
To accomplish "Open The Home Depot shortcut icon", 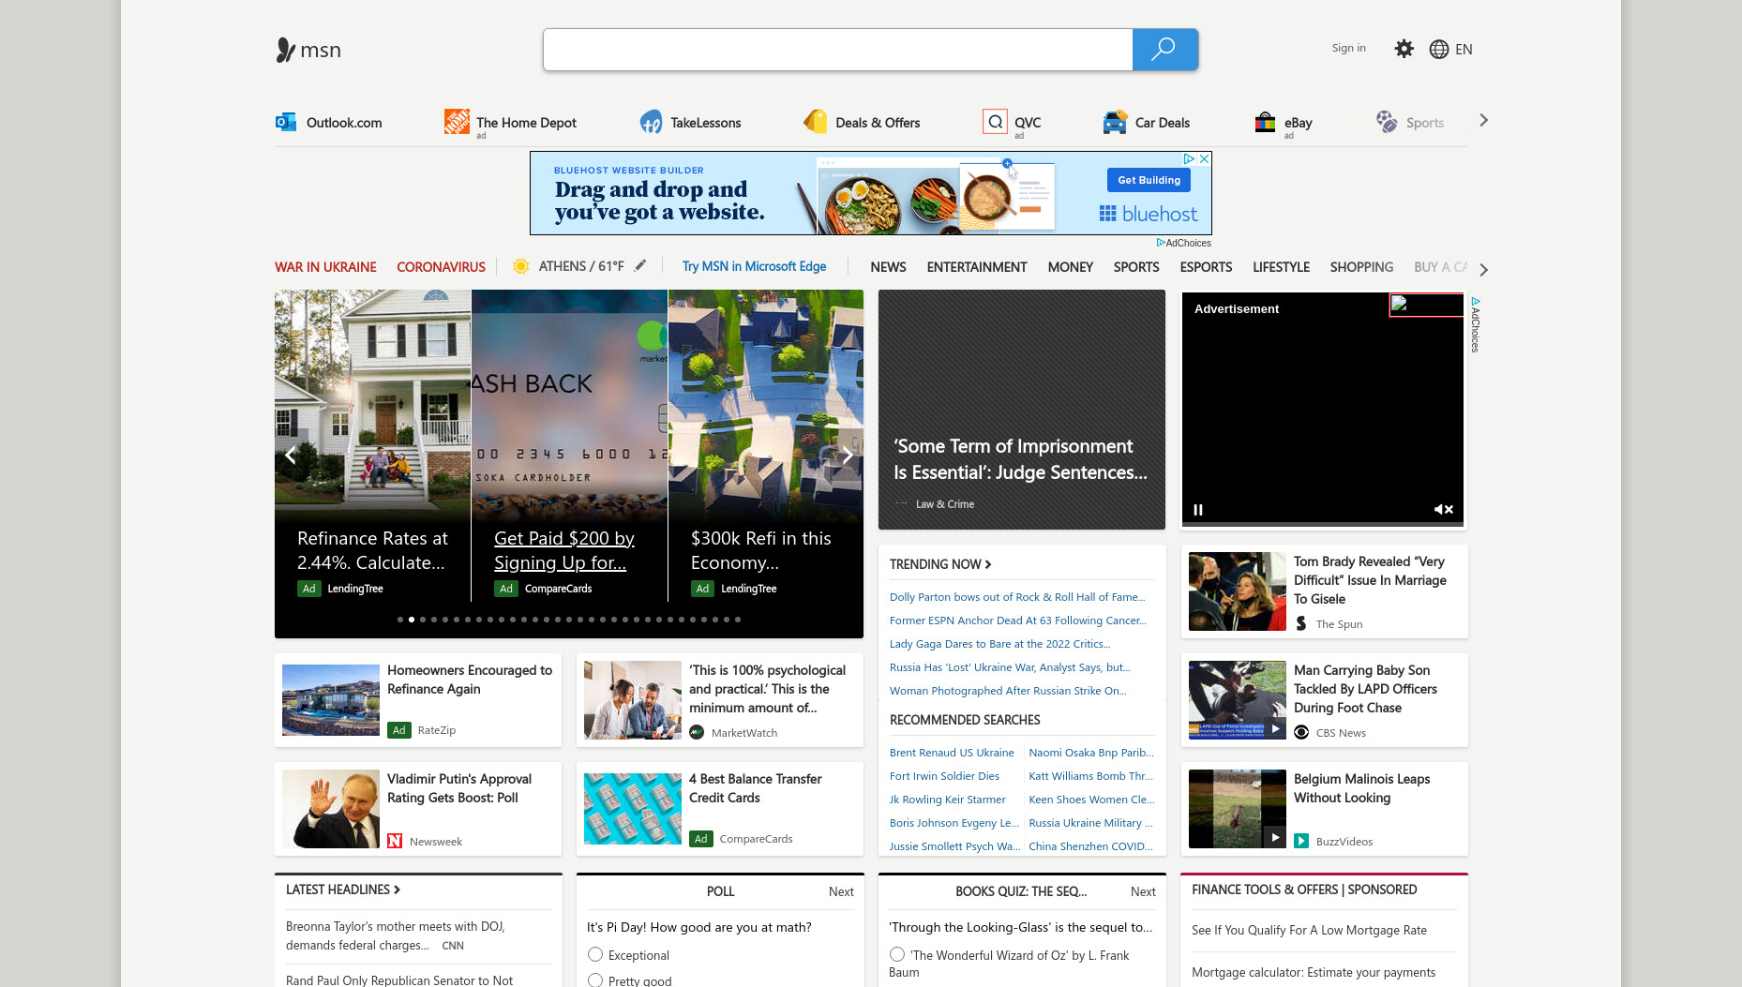I will (x=457, y=122).
